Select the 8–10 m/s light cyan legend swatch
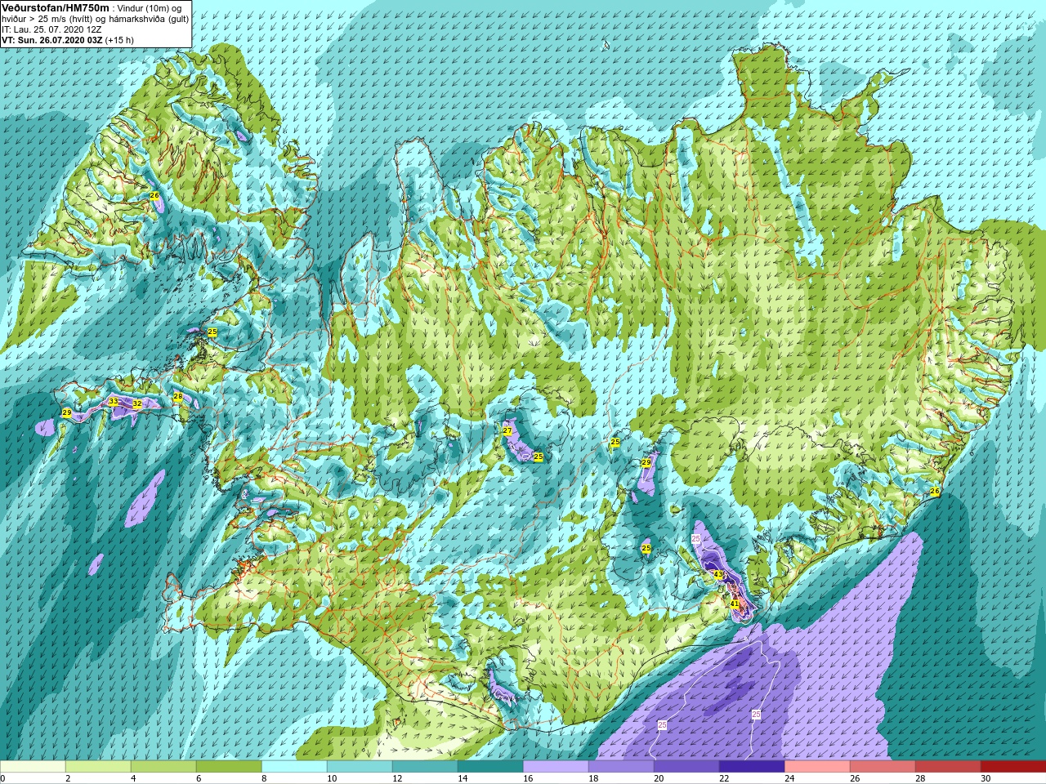The image size is (1046, 784). 294,766
